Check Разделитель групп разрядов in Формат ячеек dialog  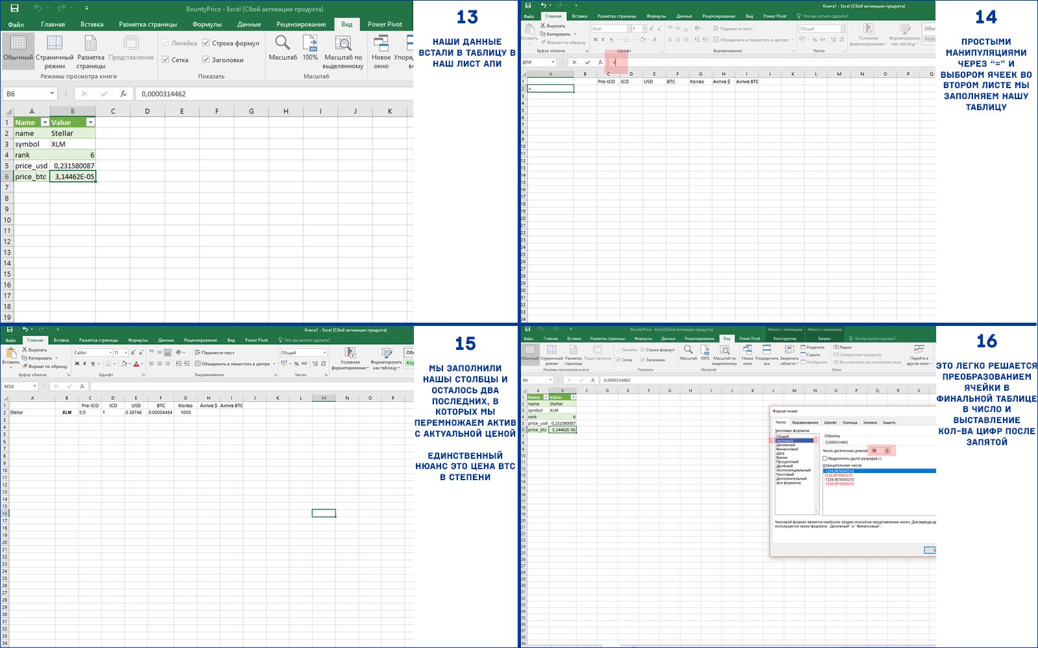point(825,459)
